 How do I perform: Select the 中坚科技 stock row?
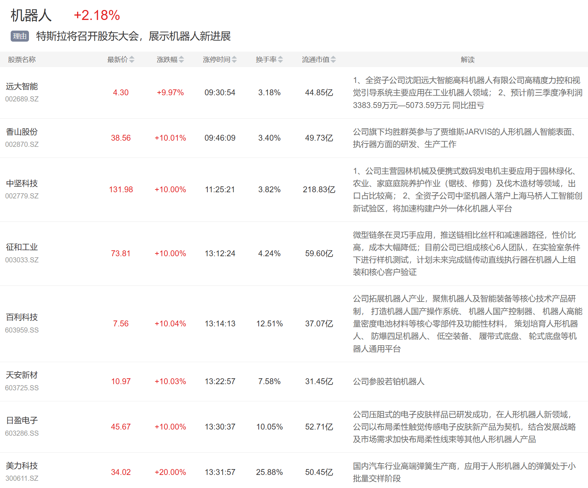(x=22, y=183)
